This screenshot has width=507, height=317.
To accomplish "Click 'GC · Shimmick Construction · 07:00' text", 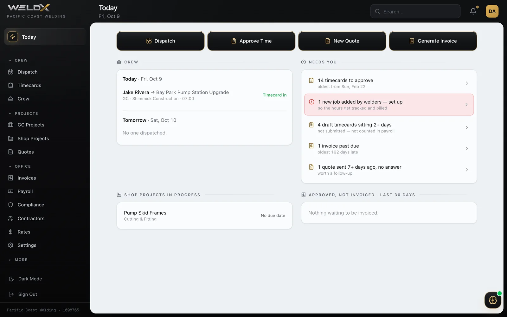I will (158, 99).
